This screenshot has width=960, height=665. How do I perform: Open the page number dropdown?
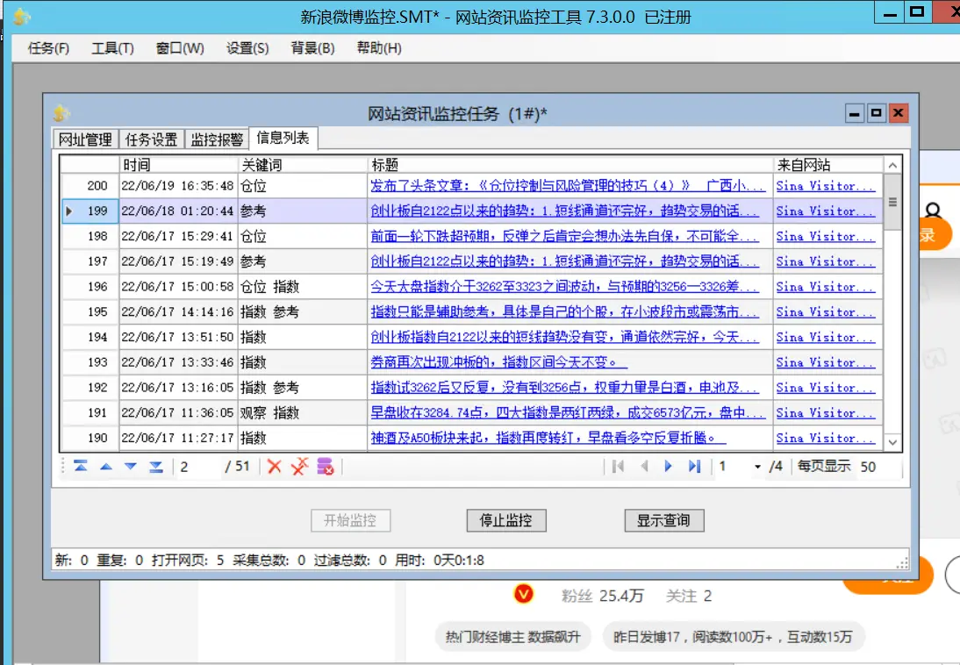click(757, 467)
